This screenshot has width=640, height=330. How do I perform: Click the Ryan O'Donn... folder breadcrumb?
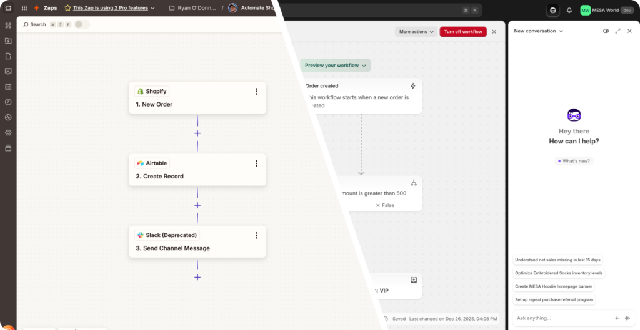192,7
